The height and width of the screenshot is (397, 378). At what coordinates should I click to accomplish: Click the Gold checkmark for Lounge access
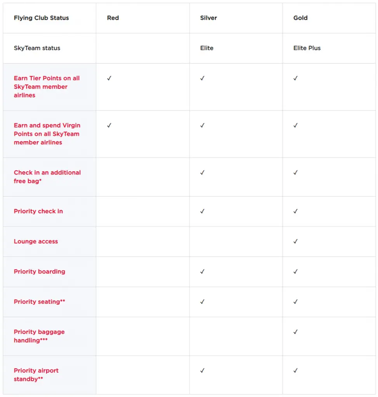coord(295,242)
